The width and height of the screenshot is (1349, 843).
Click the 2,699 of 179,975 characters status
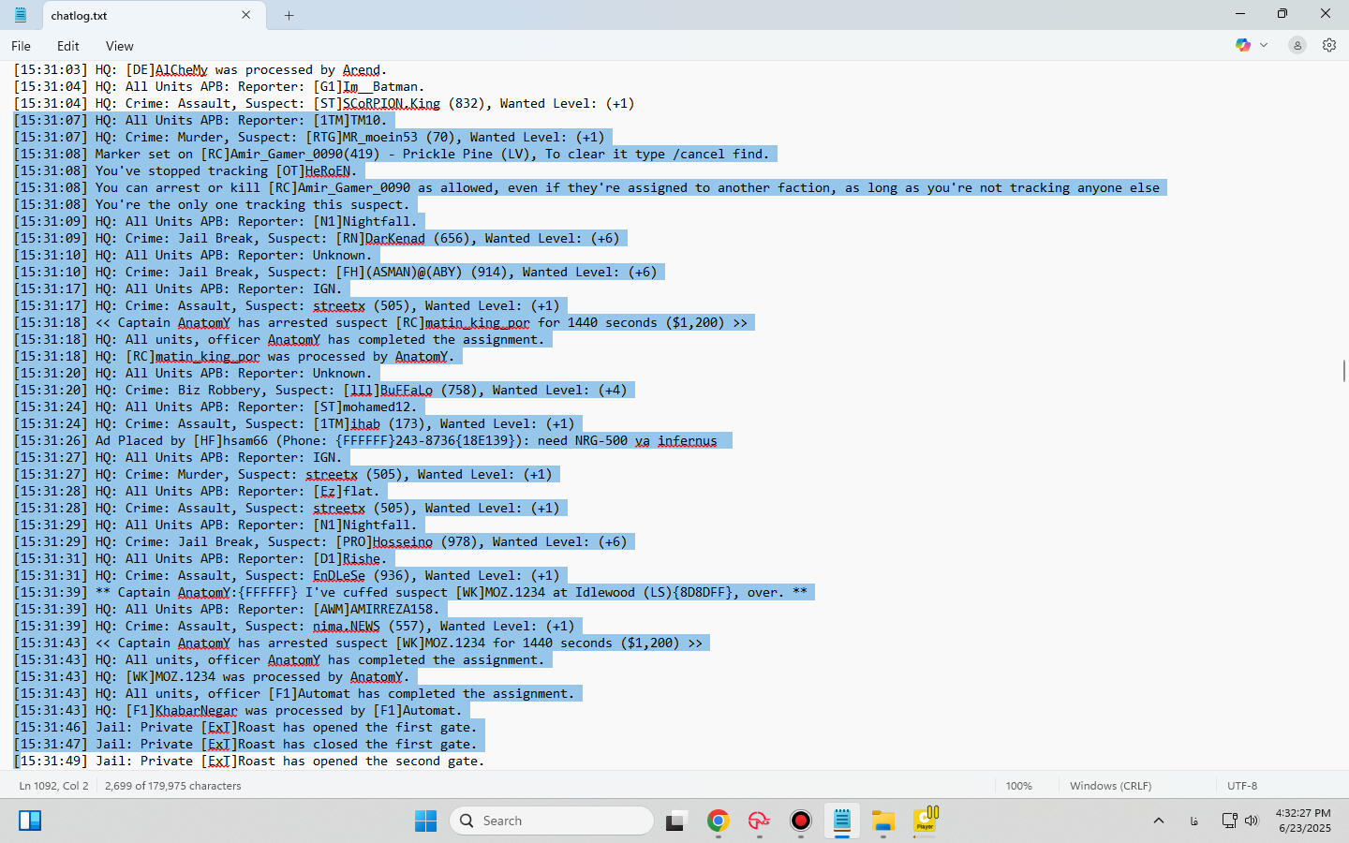click(173, 786)
